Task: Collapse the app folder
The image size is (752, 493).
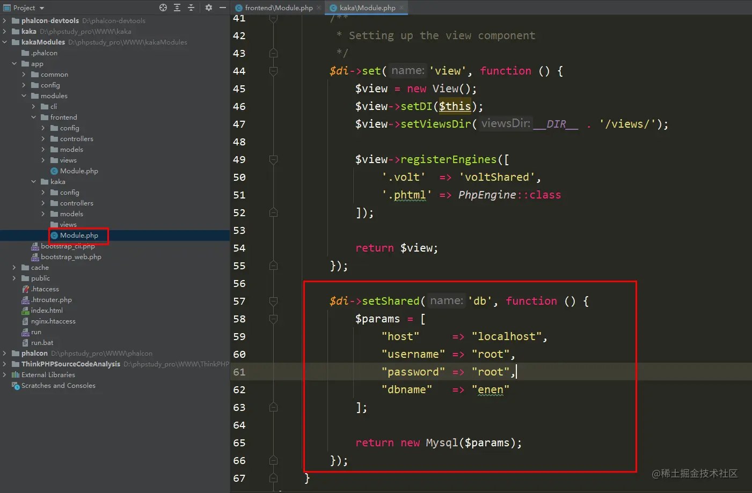Action: 14,64
